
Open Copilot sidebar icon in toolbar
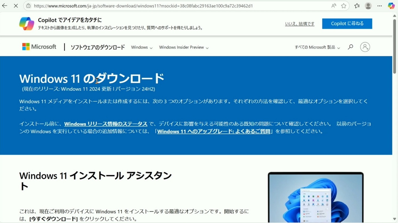(391, 6)
